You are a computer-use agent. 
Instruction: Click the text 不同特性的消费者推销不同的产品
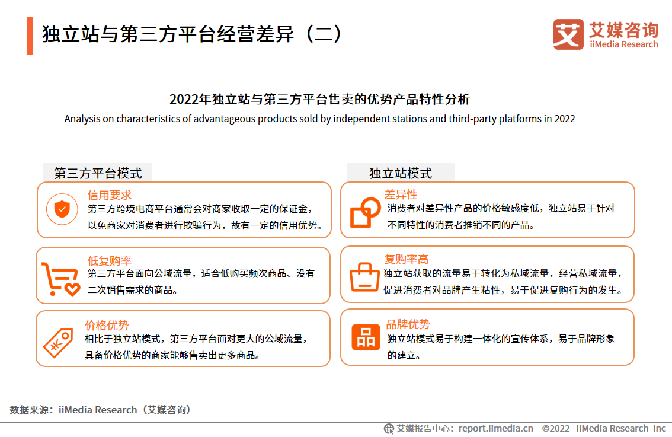459,225
